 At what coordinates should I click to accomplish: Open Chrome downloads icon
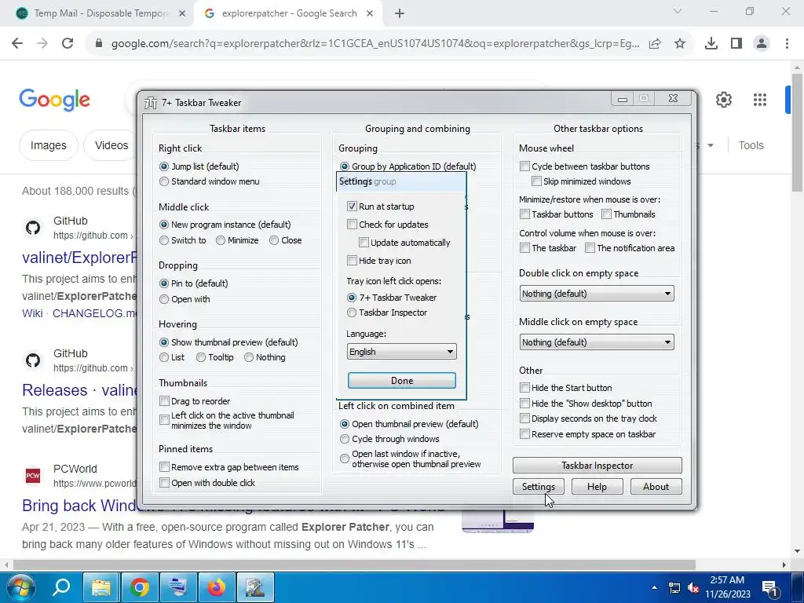click(711, 44)
